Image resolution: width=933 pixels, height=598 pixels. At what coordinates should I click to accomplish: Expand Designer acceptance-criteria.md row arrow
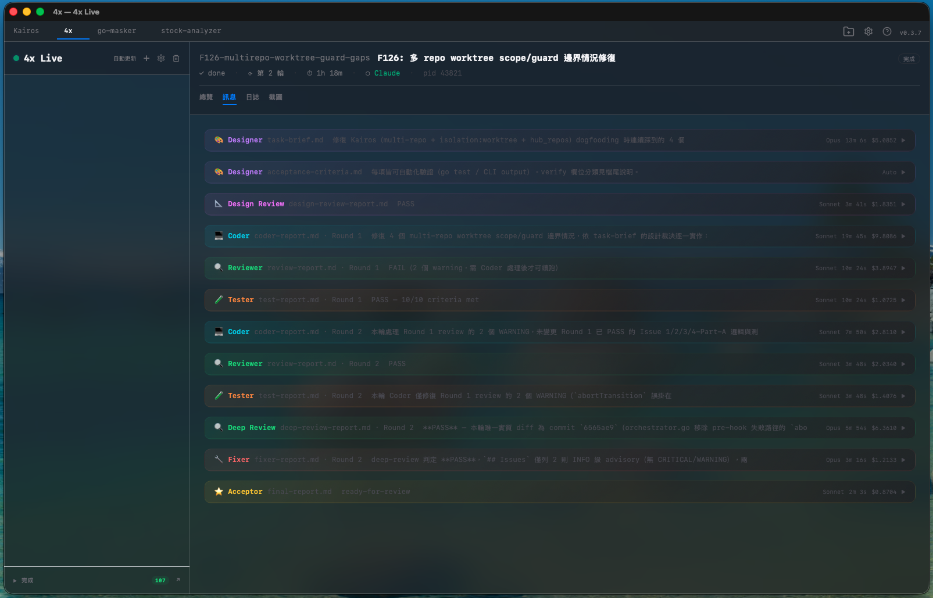[903, 173]
